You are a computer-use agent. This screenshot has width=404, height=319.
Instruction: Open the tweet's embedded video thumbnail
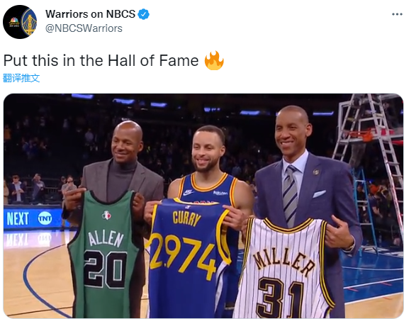click(203, 206)
